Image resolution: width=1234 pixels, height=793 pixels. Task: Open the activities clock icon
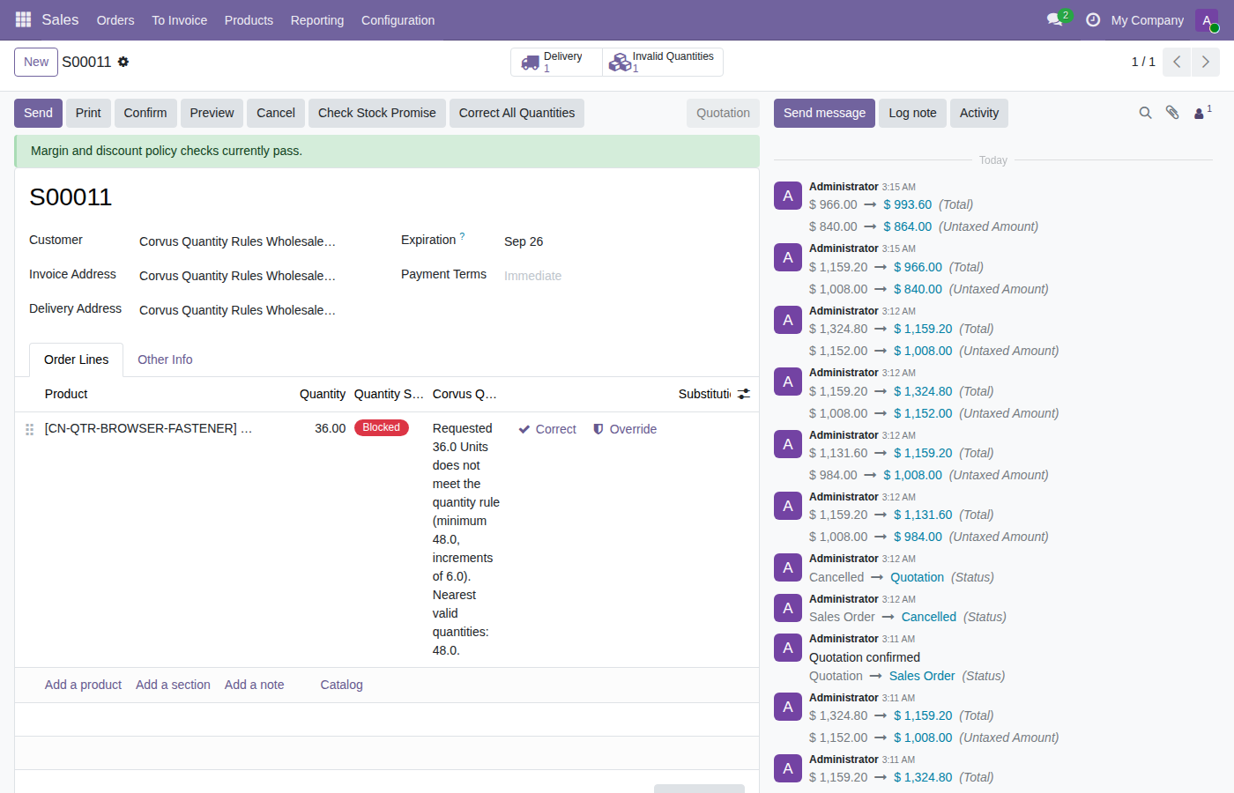tap(1093, 19)
